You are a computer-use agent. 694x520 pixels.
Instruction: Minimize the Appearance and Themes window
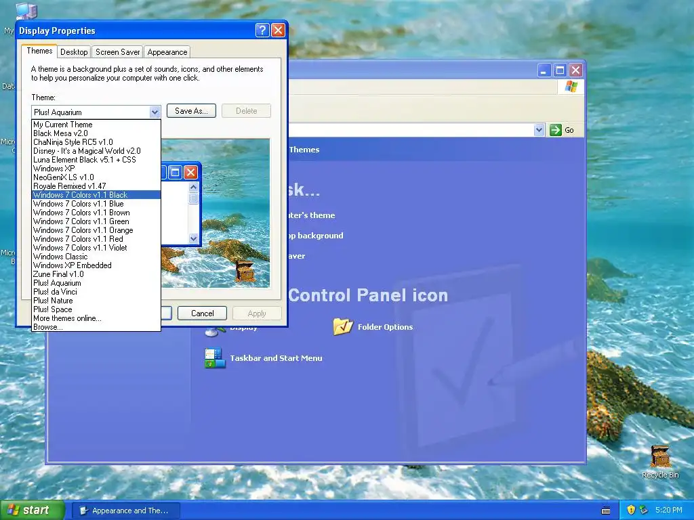click(x=544, y=70)
